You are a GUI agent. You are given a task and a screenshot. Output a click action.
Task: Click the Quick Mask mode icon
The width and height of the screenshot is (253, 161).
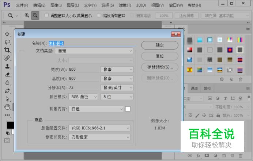7,141
